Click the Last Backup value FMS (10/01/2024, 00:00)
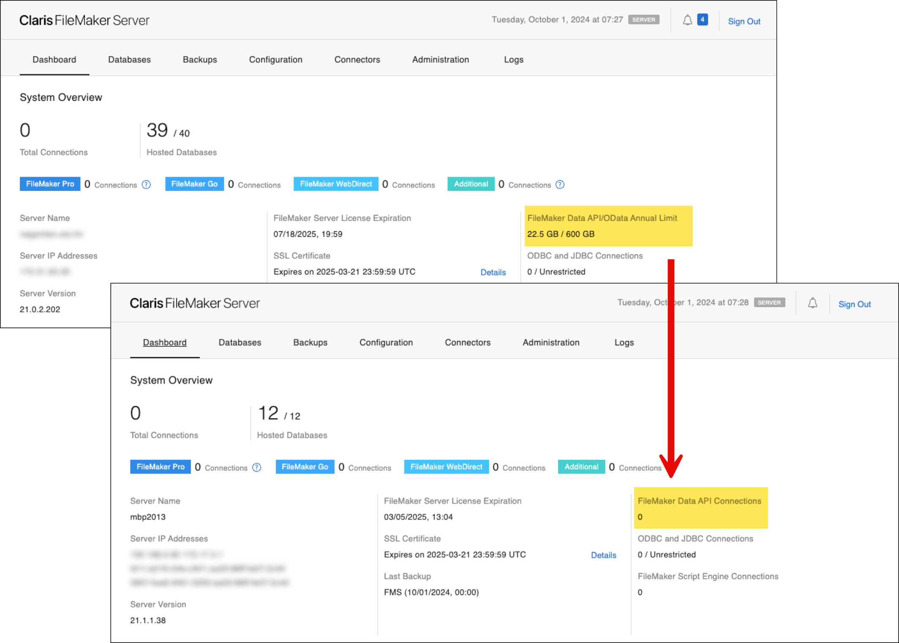The image size is (899, 643). click(x=431, y=592)
